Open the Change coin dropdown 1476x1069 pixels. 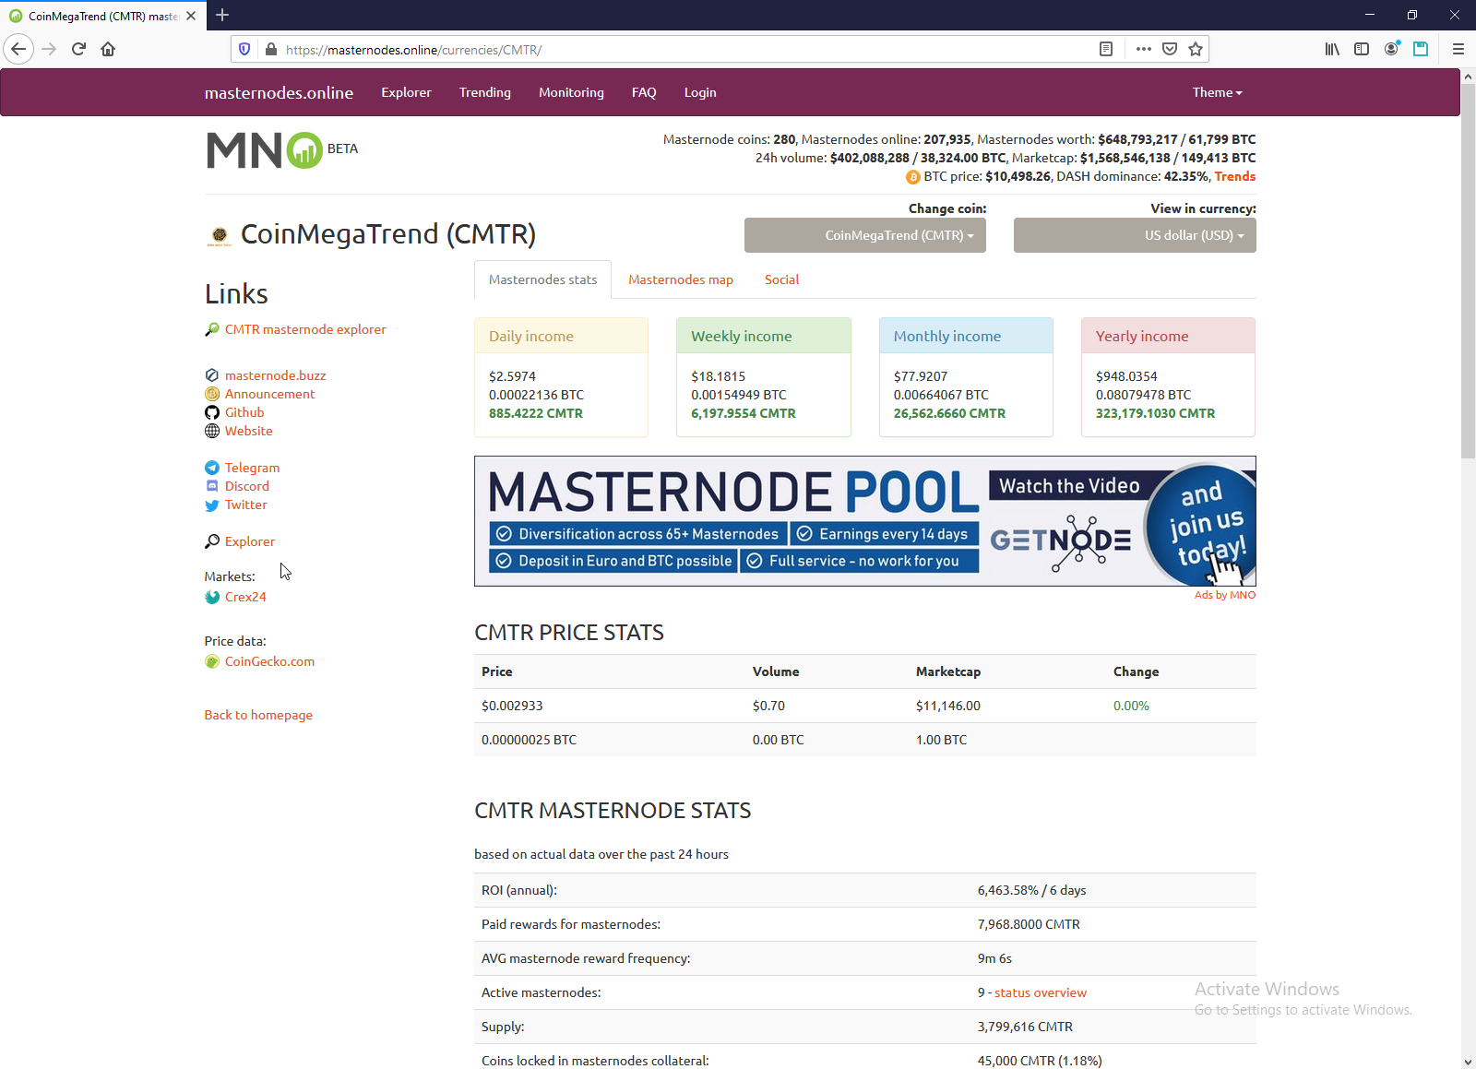[865, 235]
